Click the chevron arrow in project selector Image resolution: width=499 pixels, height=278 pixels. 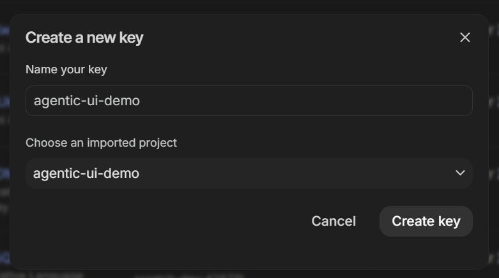click(x=459, y=173)
